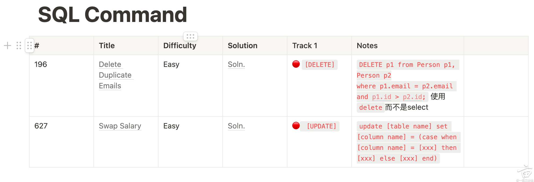The width and height of the screenshot is (534, 182).
Task: Click the plus icon to add a block
Action: pos(8,45)
